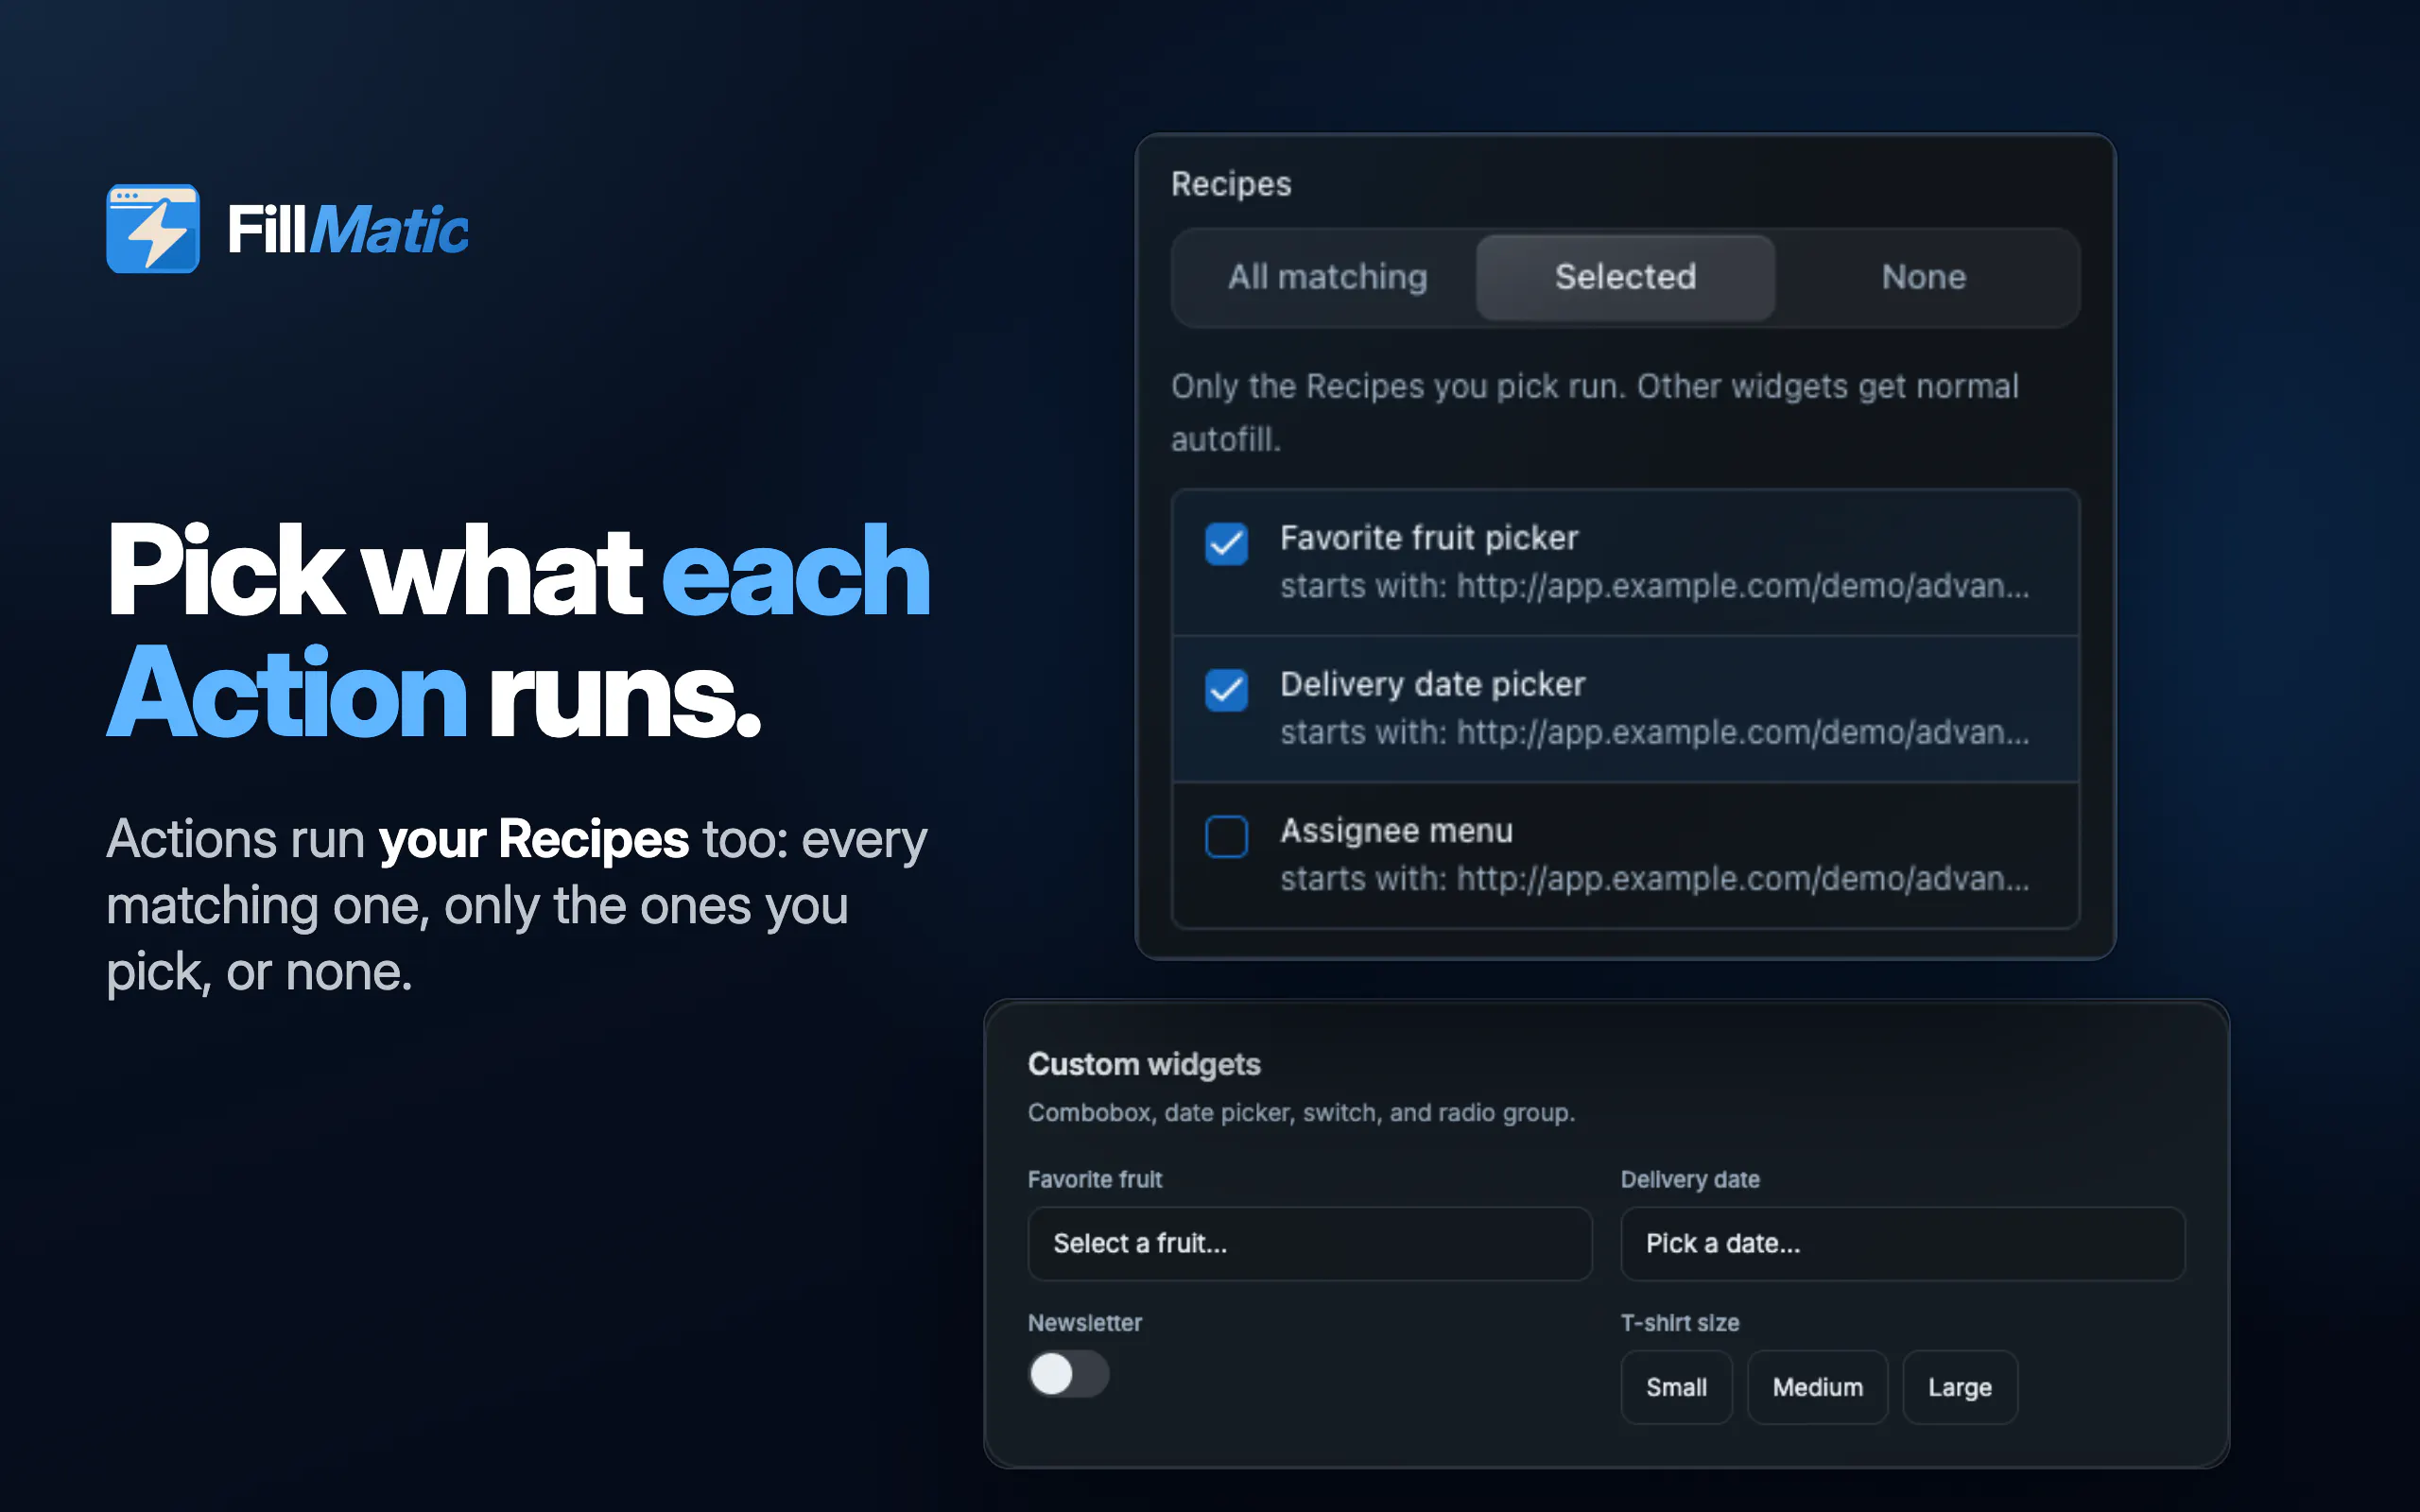
Task: Click the Assignee menu recipe title
Action: (1396, 831)
